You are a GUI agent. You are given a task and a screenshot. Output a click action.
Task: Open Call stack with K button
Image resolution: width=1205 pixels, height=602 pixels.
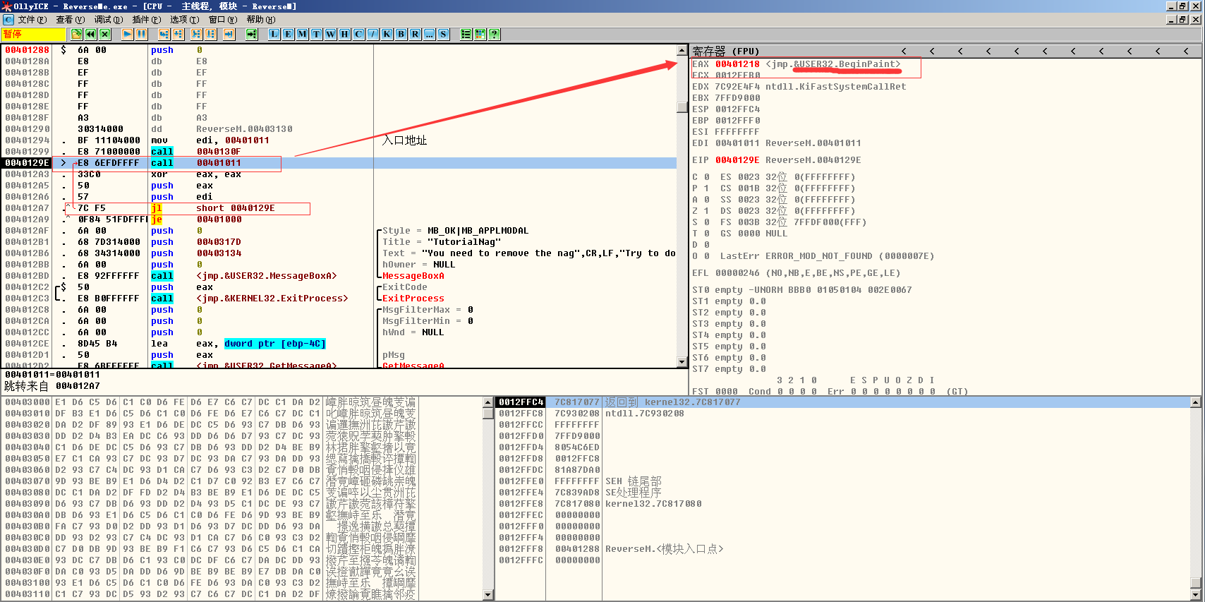coord(387,34)
